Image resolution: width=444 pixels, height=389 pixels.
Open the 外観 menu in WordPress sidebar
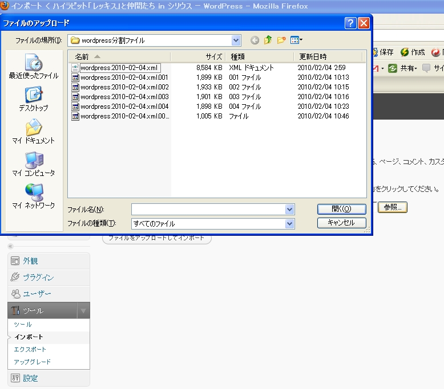30,261
